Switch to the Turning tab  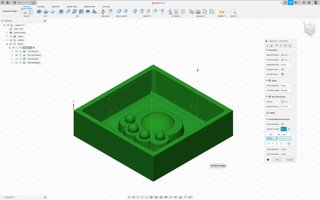coord(41,7)
